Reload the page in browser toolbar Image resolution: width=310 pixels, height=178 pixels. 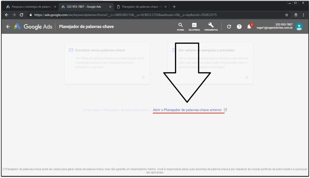(x=21, y=15)
